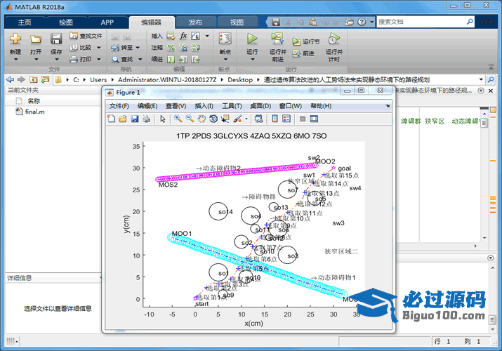Image resolution: width=502 pixels, height=351 pixels.
Task: Open the brush color dropdown arrow in Figure 1
Action: tap(246, 119)
